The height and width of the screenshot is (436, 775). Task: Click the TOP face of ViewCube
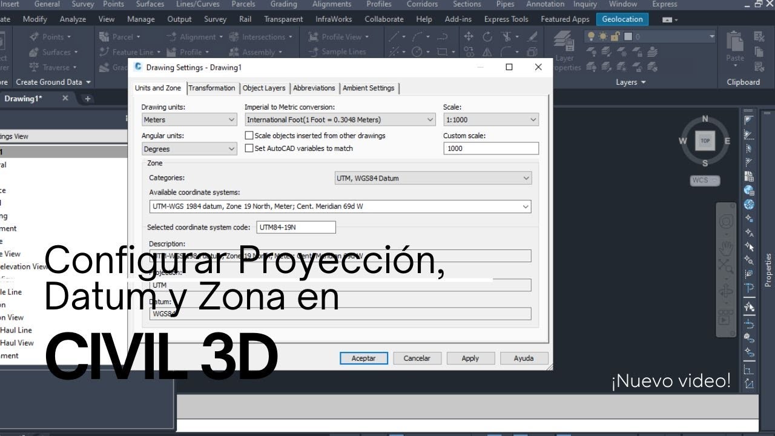[x=705, y=140]
